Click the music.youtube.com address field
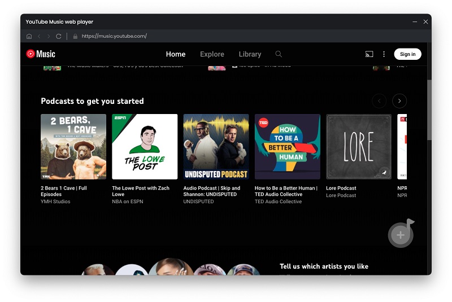452x302 pixels. pos(114,36)
